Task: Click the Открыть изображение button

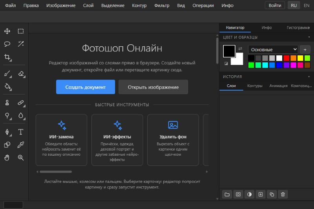Action: point(153,87)
